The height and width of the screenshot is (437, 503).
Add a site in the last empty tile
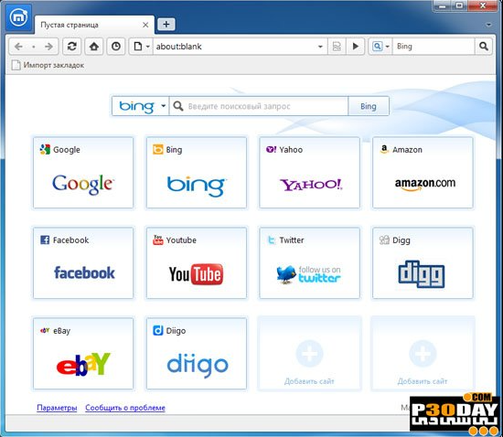pos(423,354)
